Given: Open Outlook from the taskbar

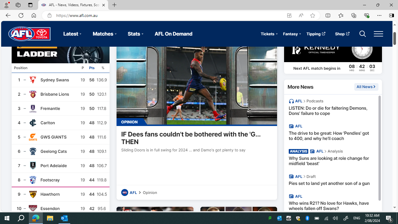Looking at the screenshot, I should pos(64,218).
